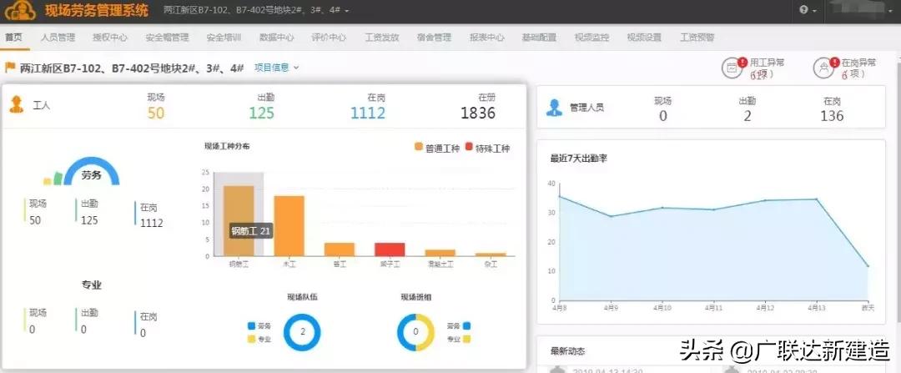Open the 人员管理 menu

tap(58, 38)
